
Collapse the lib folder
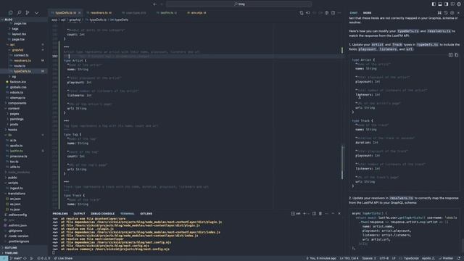click(24, 135)
